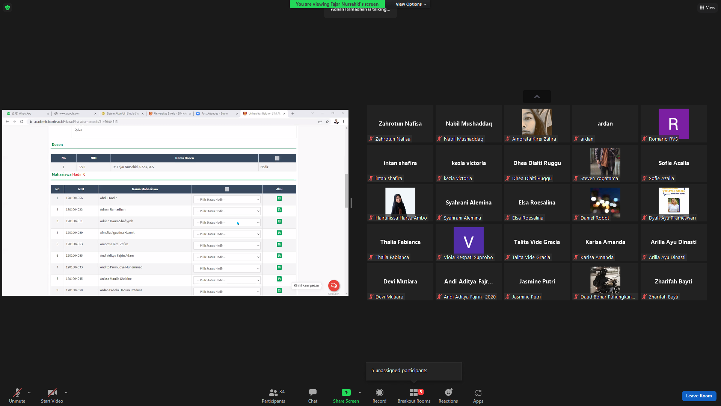Screen dimensions: 721x406
Task: Select Romario RVS participant tile
Action: click(674, 124)
